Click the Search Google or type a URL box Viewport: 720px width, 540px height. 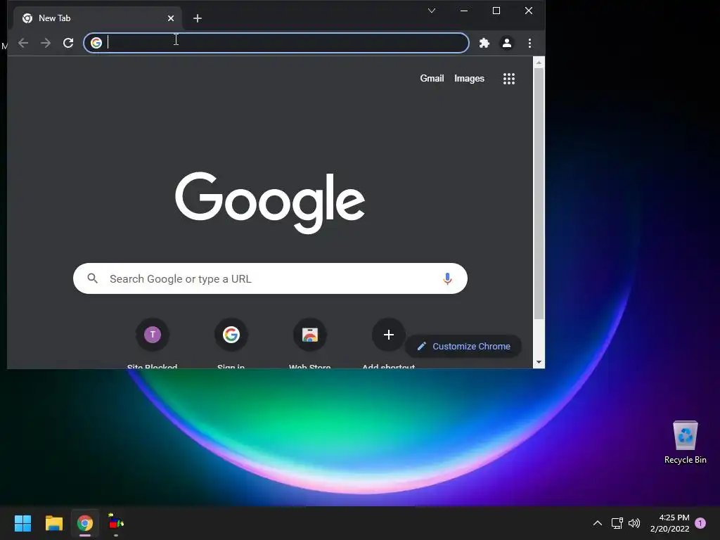(270, 278)
